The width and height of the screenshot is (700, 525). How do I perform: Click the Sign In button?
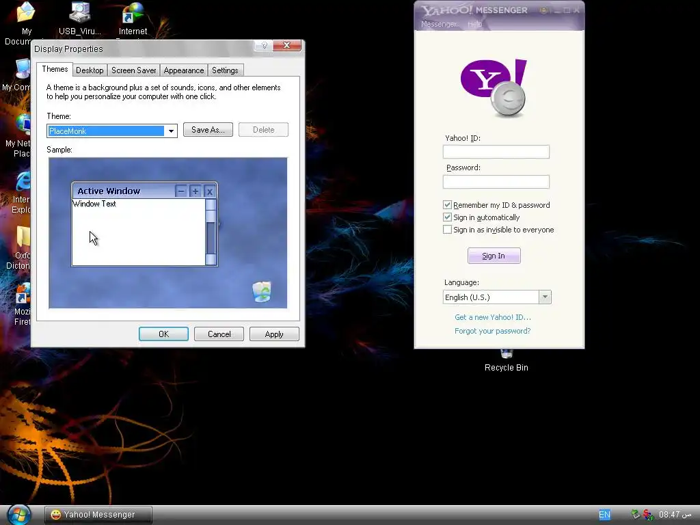point(494,256)
